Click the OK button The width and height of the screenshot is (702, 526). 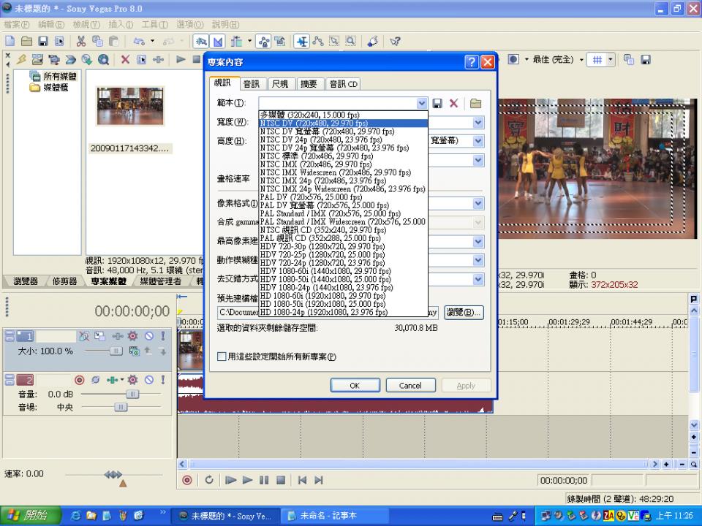(355, 385)
